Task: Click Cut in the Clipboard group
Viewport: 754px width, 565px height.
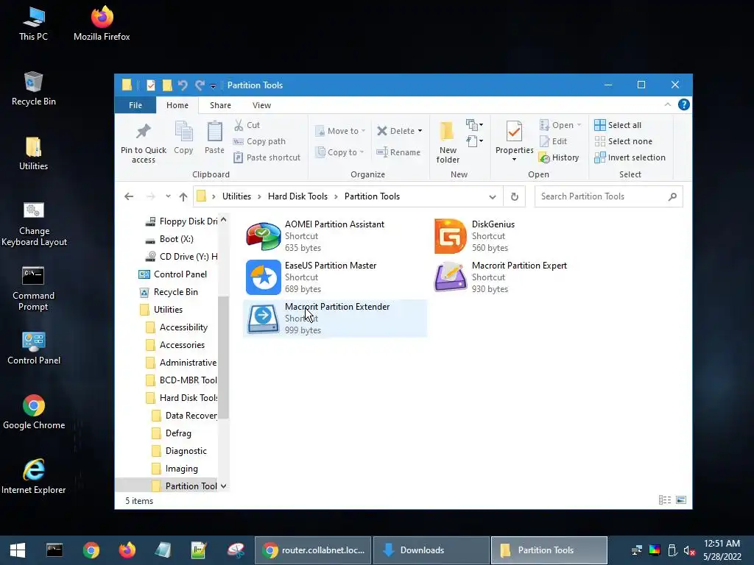Action: tap(247, 125)
